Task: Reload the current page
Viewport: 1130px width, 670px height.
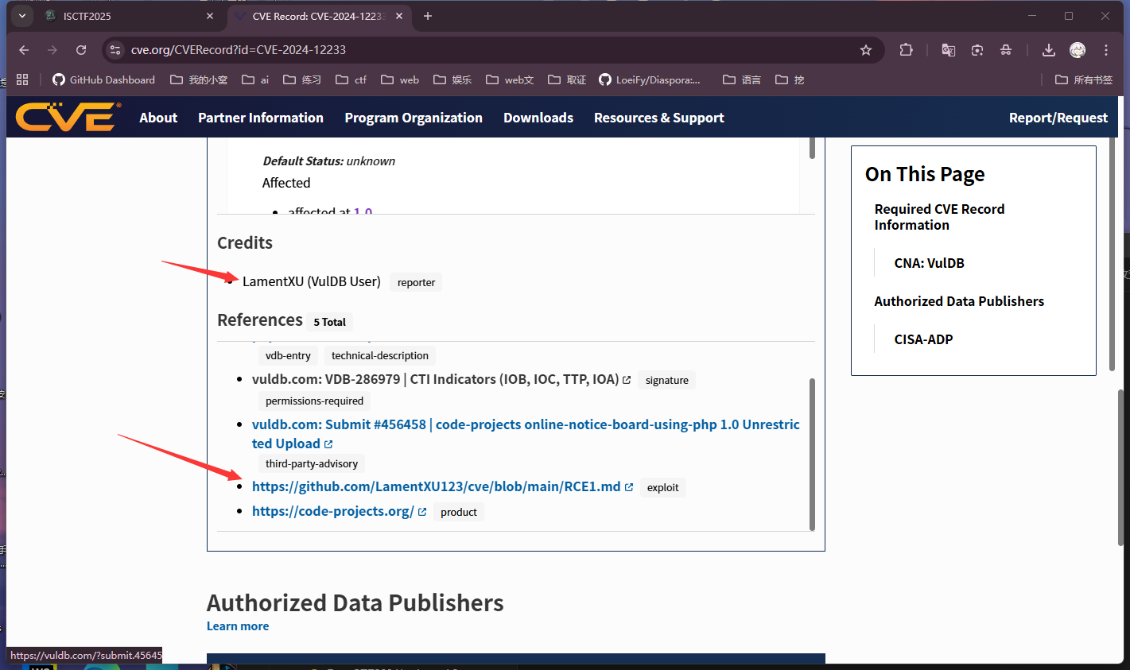Action: point(81,50)
